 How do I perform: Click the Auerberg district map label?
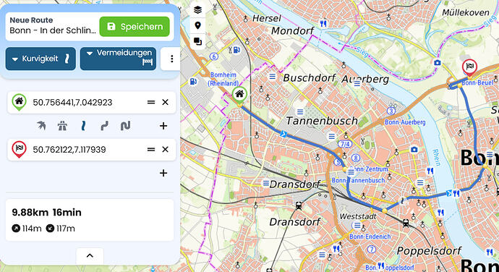(x=365, y=79)
